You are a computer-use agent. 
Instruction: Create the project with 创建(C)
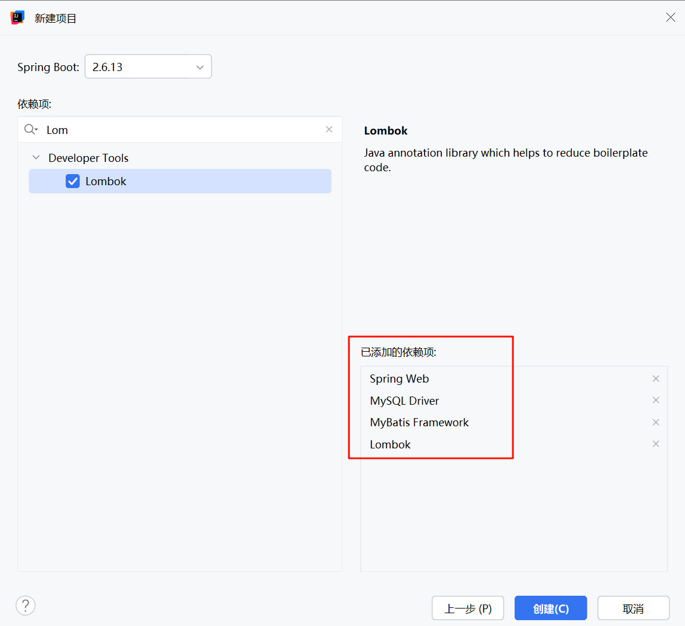pos(551,608)
